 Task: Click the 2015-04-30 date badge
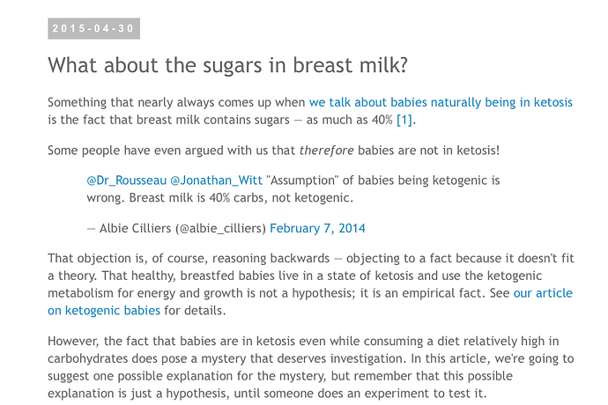click(x=93, y=28)
